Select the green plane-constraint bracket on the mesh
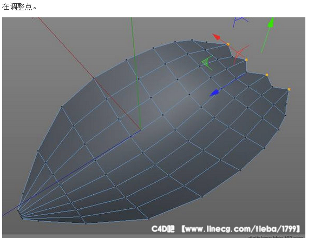 tap(207, 63)
